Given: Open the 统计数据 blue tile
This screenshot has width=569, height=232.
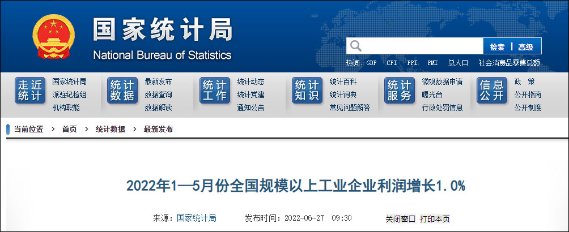Looking at the screenshot, I should coord(122,91).
